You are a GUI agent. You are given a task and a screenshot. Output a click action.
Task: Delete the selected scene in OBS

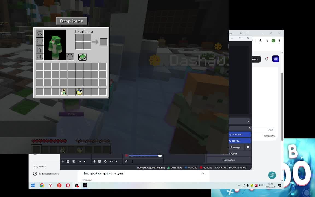[x=68, y=161]
